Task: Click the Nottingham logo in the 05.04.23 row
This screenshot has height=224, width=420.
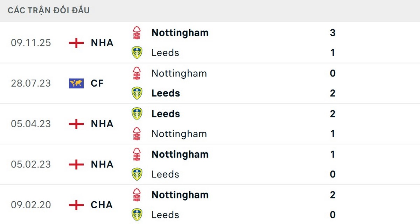Action: 137,133
